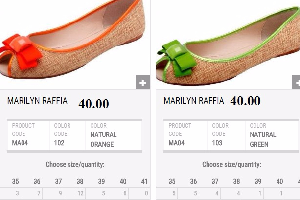This screenshot has height=200, width=300.
Task: Click size 37 quantity box showing 9
Action: [x=53, y=193]
